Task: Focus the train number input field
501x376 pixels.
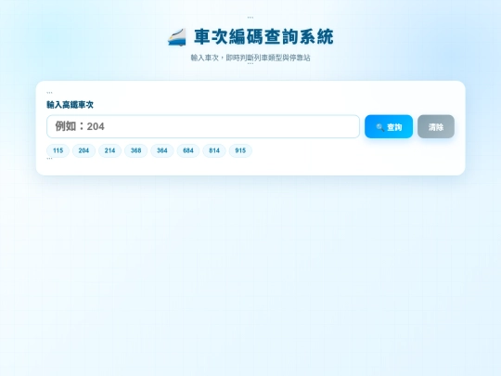Action: click(203, 126)
